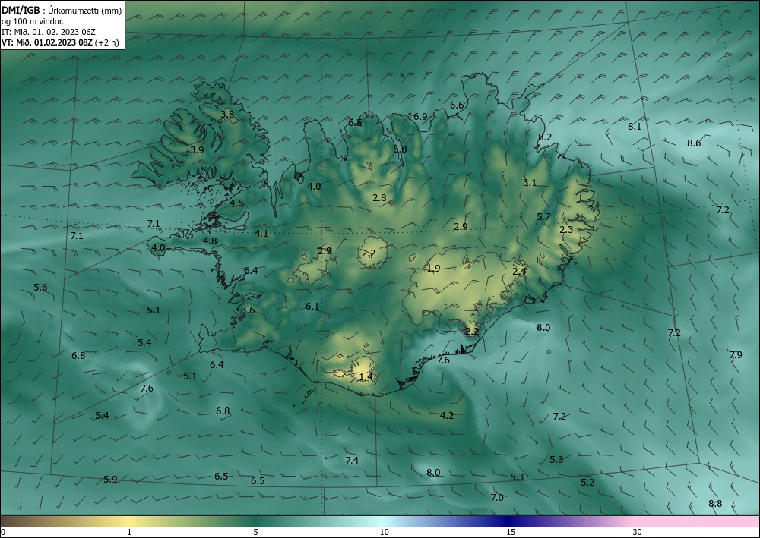Click the 6.7 value on the map
The width and height of the screenshot is (760, 538).
coord(270,184)
